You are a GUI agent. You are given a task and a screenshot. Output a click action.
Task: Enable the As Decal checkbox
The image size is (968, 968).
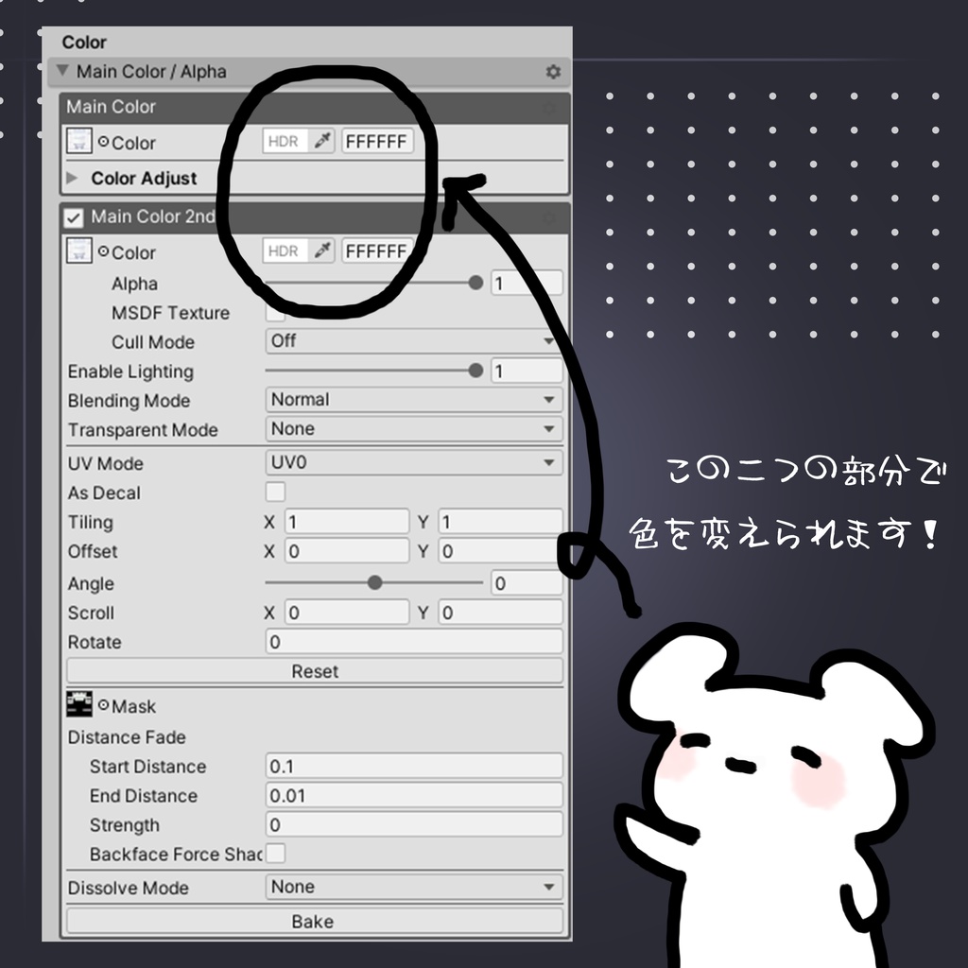[x=275, y=492]
